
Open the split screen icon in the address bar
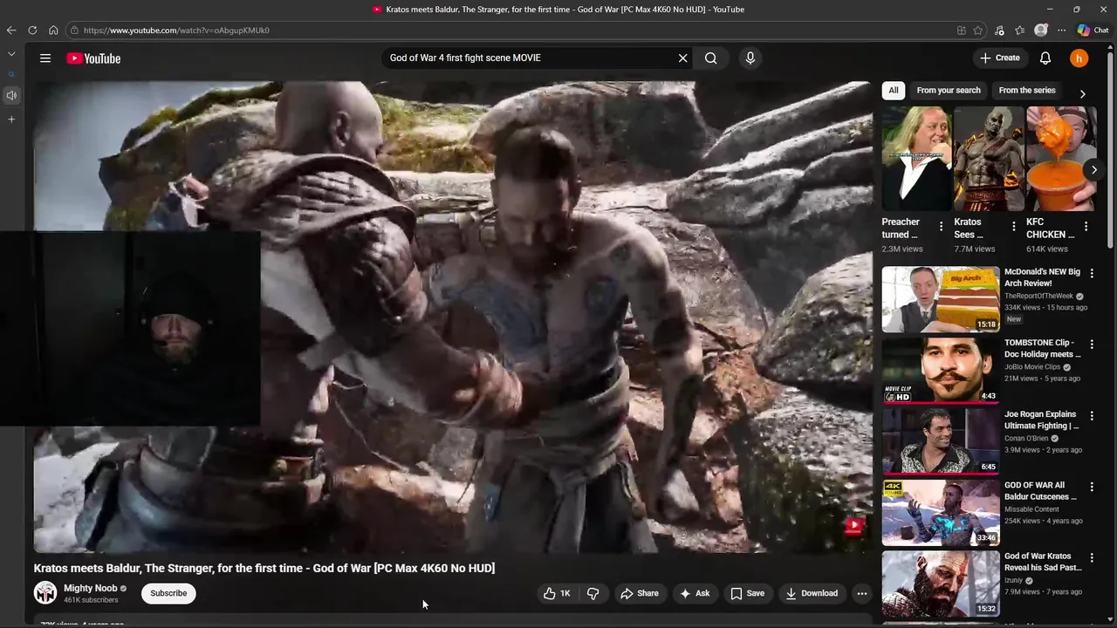click(962, 31)
